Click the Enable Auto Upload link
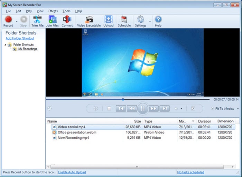This screenshot has width=242, height=177. click(72, 172)
